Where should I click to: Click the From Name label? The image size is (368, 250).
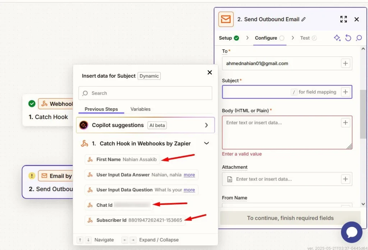(x=234, y=198)
